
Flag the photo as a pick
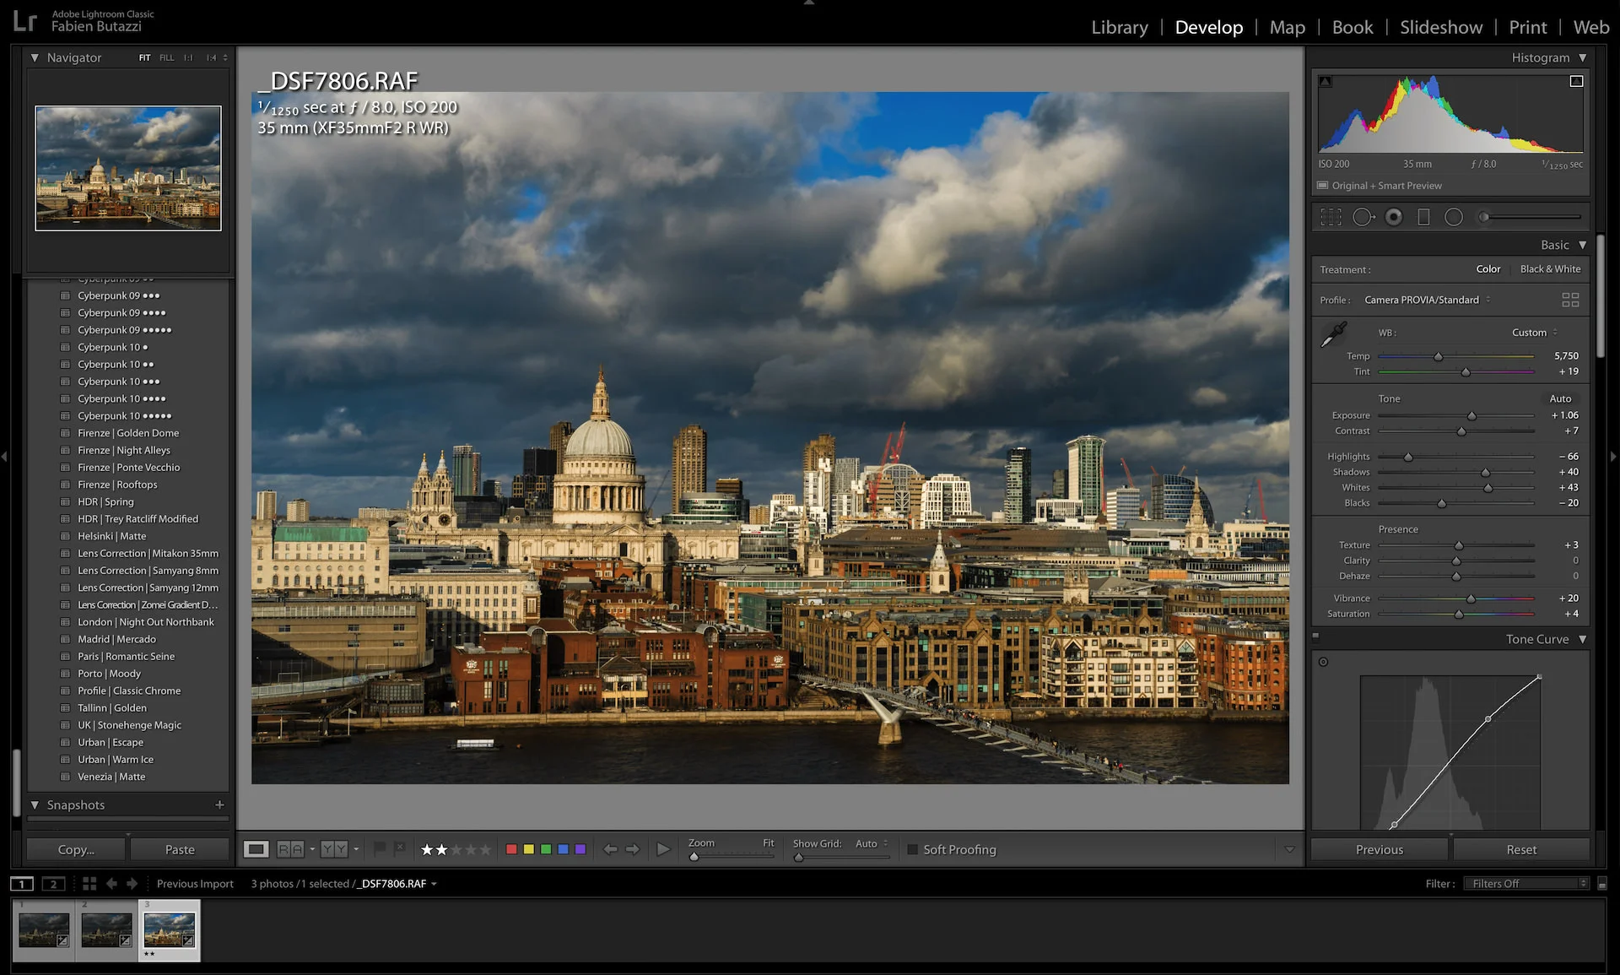[x=380, y=848]
